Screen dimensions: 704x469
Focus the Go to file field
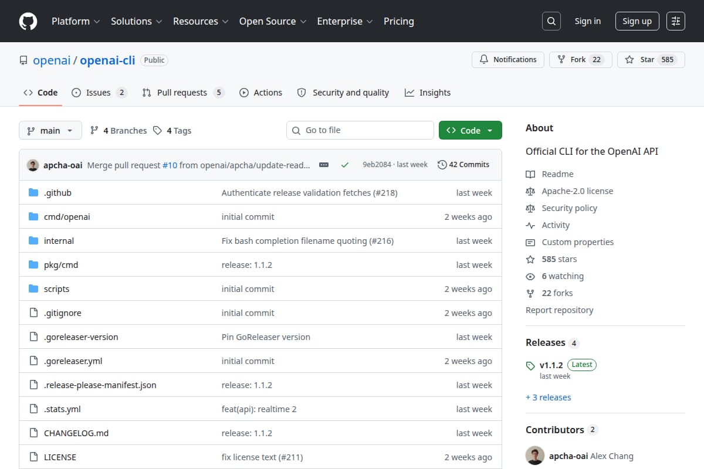(360, 130)
